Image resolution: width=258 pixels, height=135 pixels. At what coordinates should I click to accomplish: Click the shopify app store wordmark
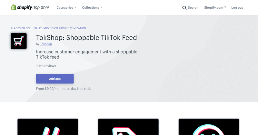(x=33, y=7)
